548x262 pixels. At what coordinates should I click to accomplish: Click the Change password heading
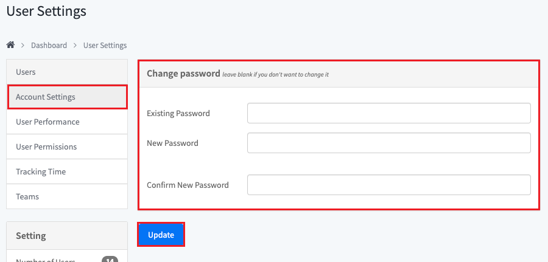pyautogui.click(x=183, y=74)
